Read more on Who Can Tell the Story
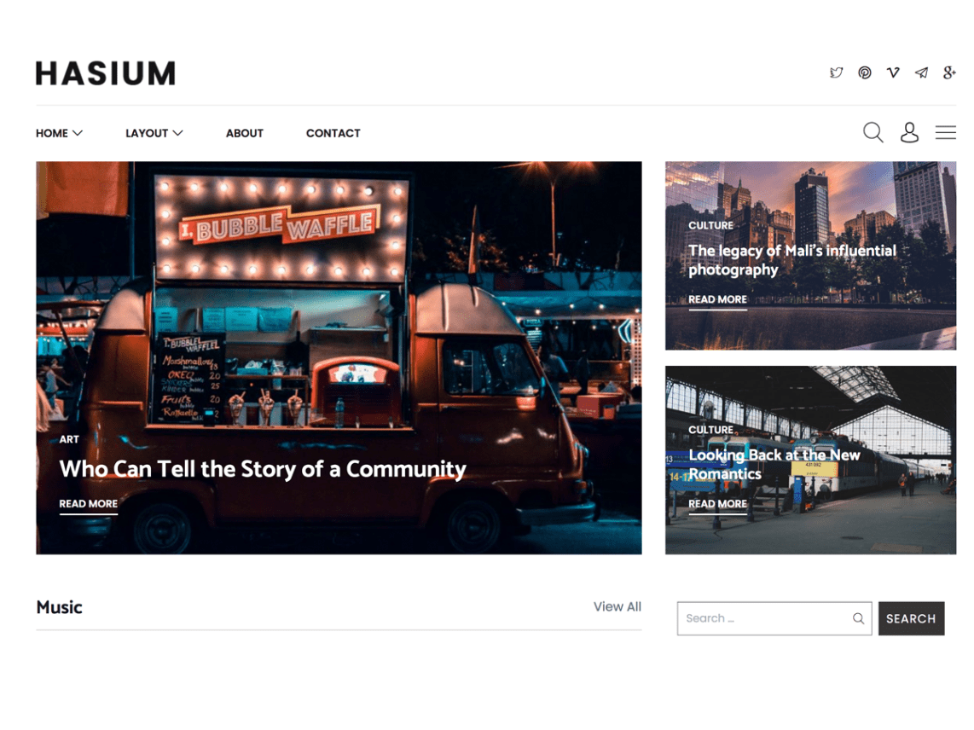974x730 pixels. click(88, 504)
